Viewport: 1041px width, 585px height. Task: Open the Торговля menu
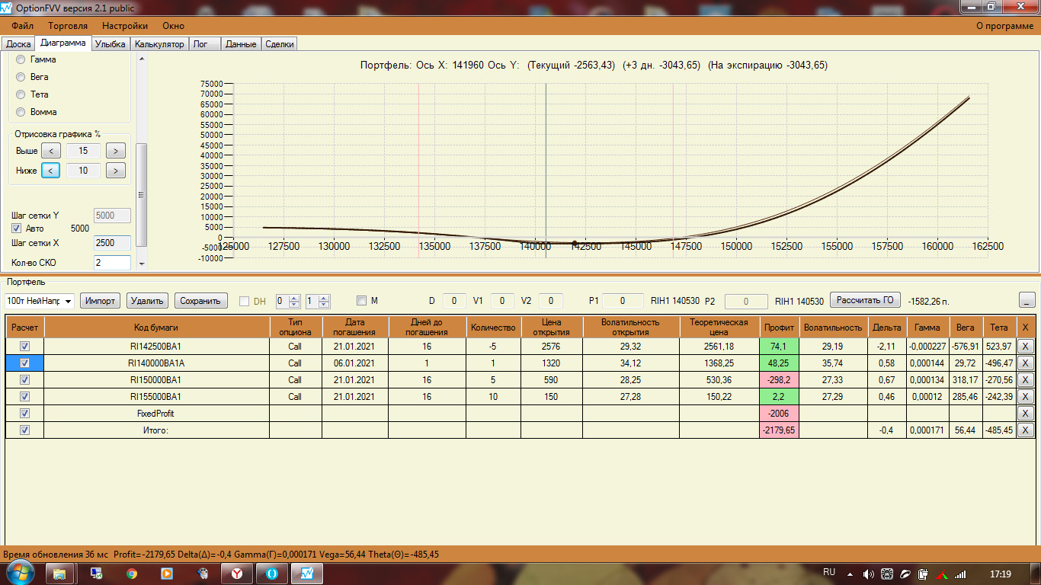pos(68,25)
